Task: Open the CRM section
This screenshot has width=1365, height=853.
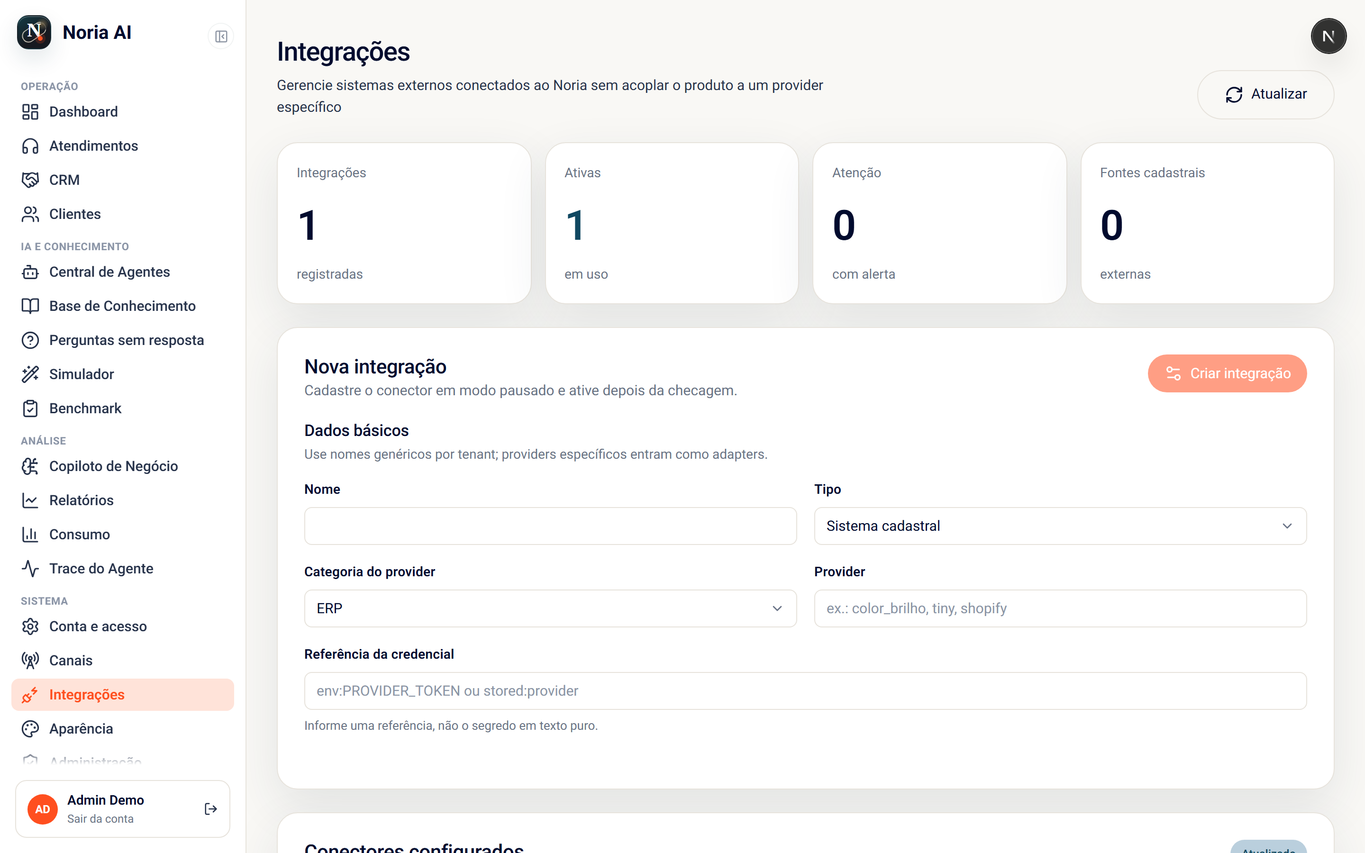Action: 123,180
